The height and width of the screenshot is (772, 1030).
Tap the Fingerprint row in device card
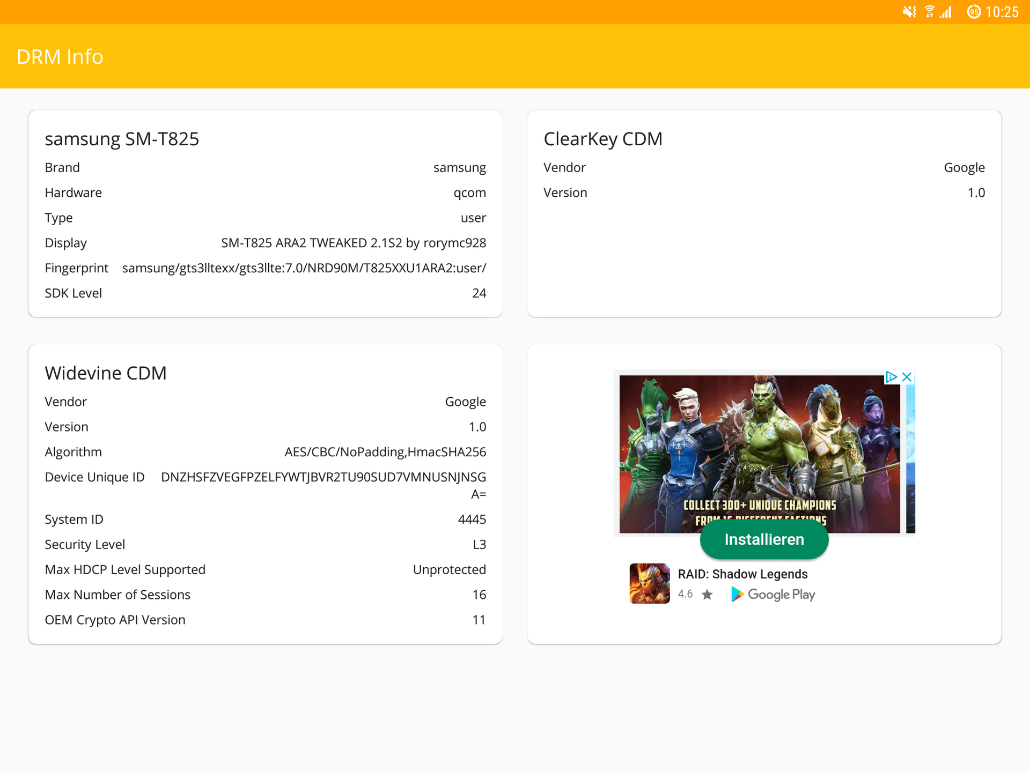(266, 268)
